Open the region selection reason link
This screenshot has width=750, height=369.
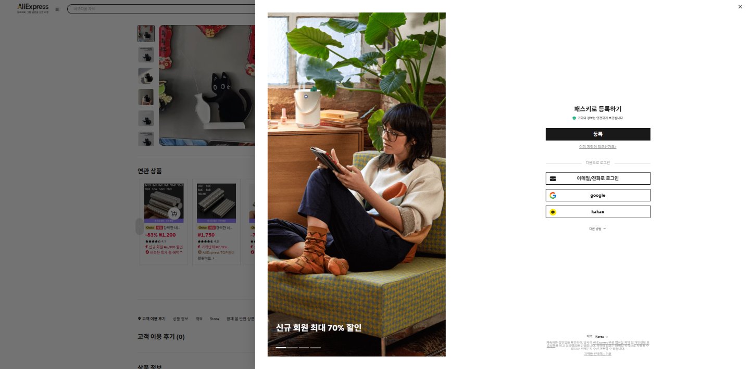pos(598,354)
